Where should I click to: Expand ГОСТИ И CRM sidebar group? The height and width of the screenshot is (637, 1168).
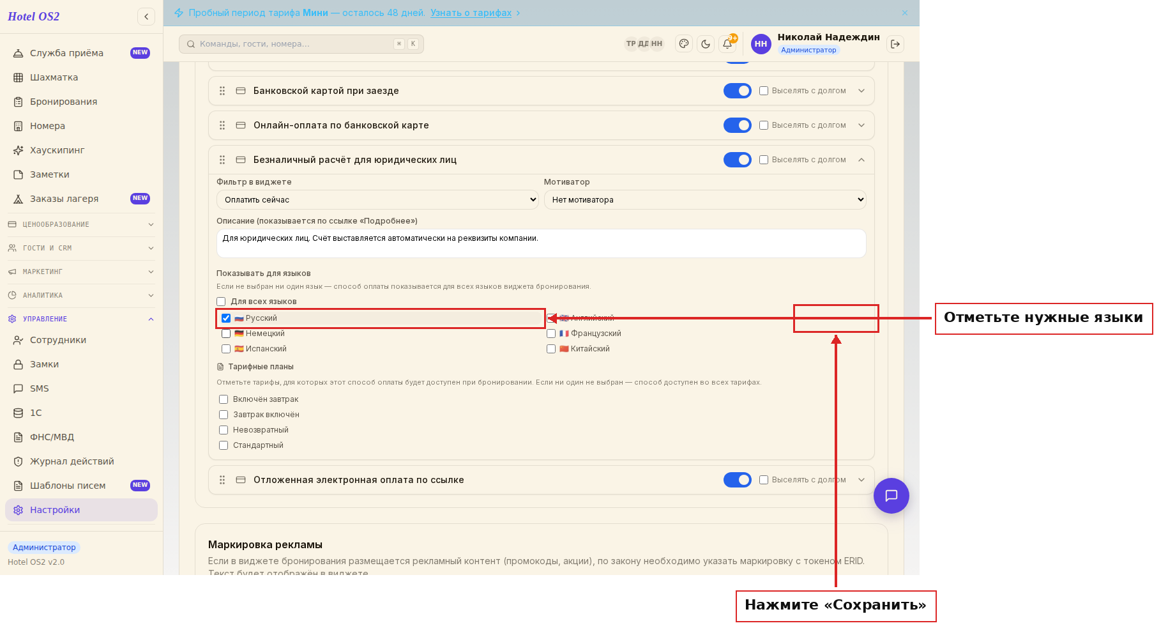81,248
